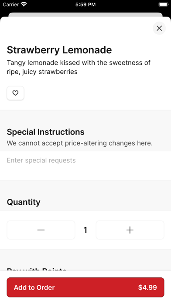
Task: Tap the partially hidden Pay with Points heading
Action: click(x=37, y=269)
